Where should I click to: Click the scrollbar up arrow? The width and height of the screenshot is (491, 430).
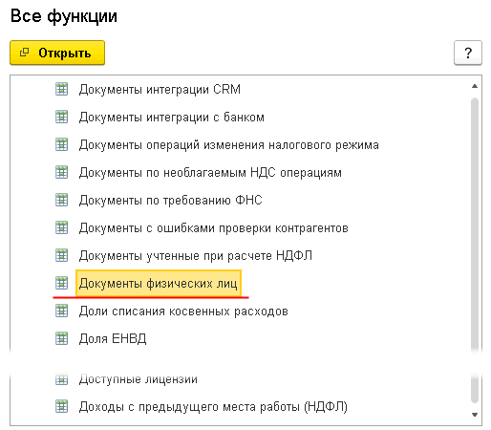(x=475, y=86)
